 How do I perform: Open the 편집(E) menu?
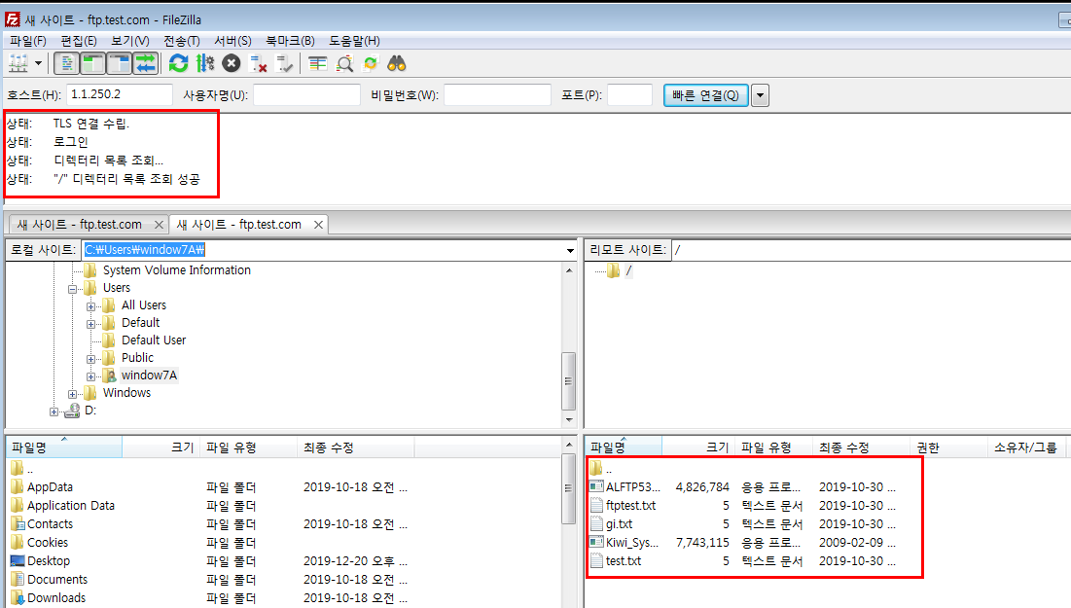click(79, 41)
